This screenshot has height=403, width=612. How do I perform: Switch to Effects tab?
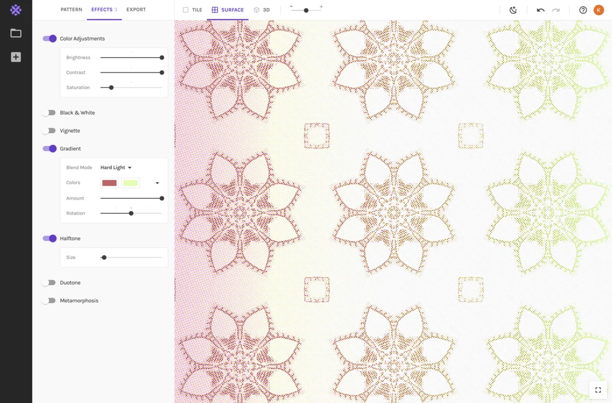tap(104, 10)
